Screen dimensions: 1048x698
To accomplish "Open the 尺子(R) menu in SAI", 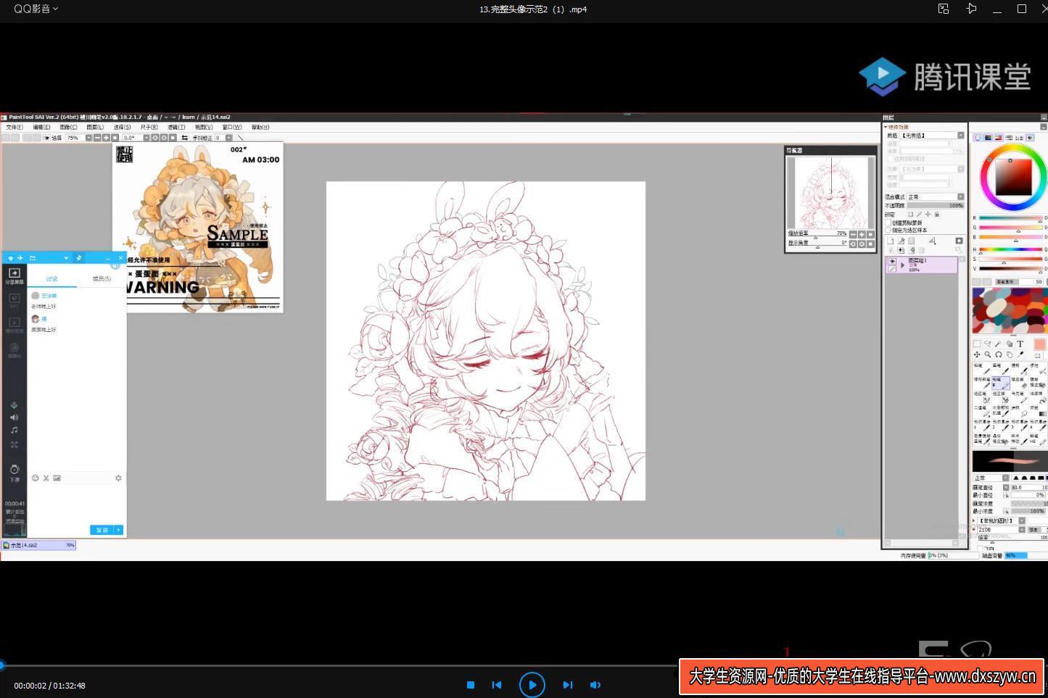I will 149,127.
